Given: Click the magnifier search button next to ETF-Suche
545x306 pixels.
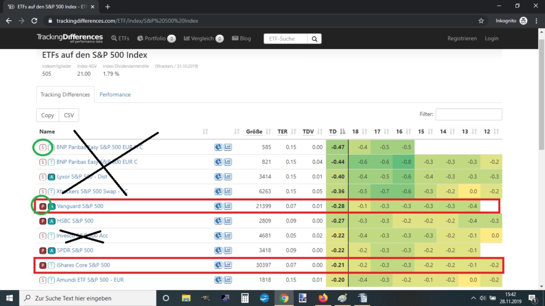Looking at the screenshot, I should tap(314, 39).
